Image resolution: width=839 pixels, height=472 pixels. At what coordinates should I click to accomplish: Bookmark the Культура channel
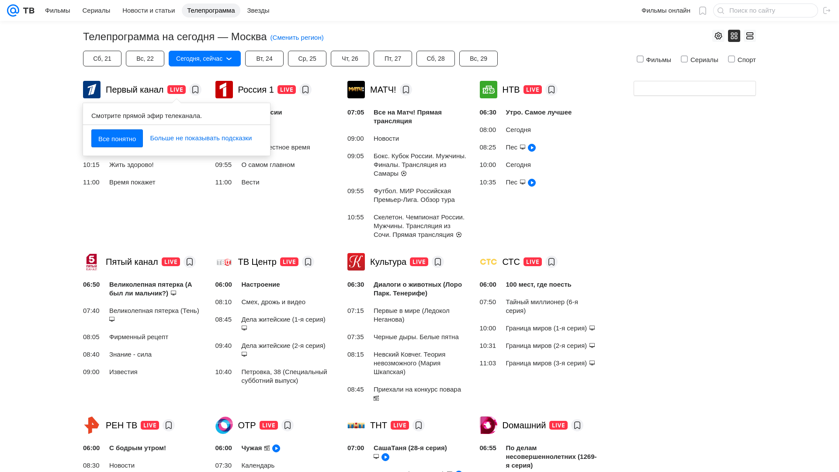tap(438, 262)
